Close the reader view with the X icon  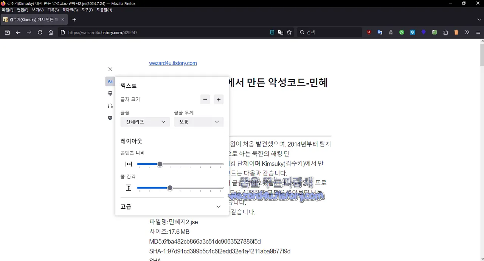point(110,69)
